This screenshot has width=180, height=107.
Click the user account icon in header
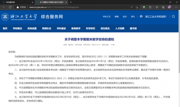pyautogui.click(x=141, y=16)
